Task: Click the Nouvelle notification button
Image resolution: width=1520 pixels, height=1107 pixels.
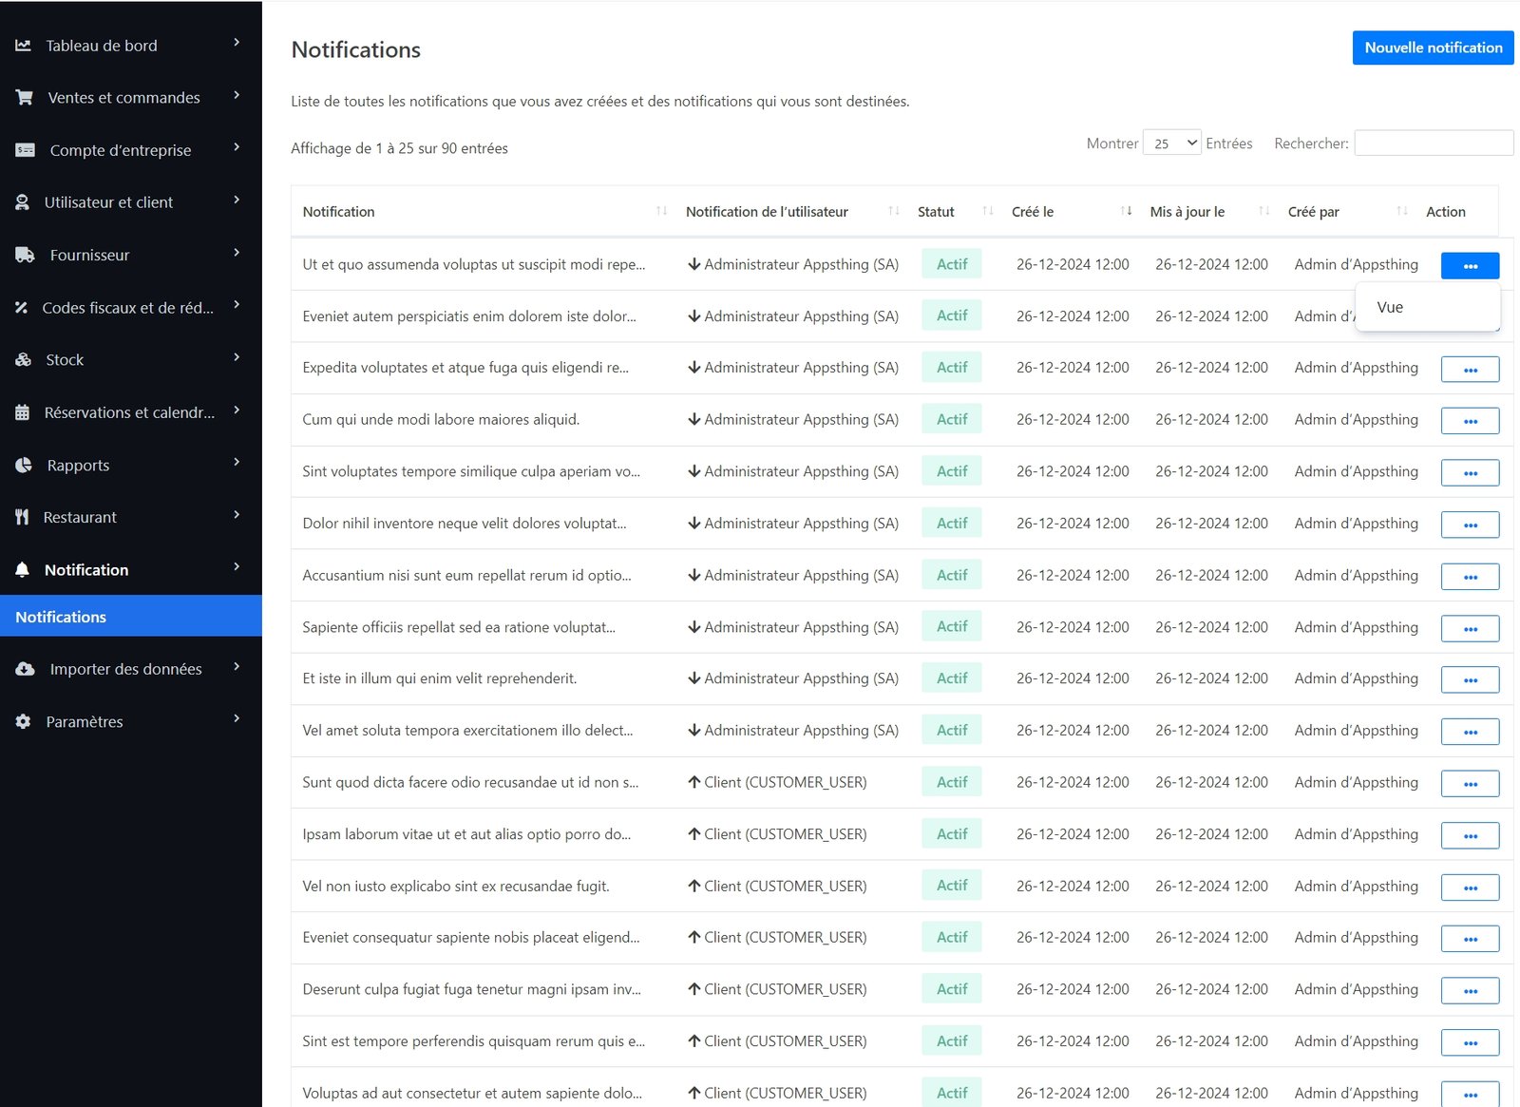Action: (x=1433, y=48)
